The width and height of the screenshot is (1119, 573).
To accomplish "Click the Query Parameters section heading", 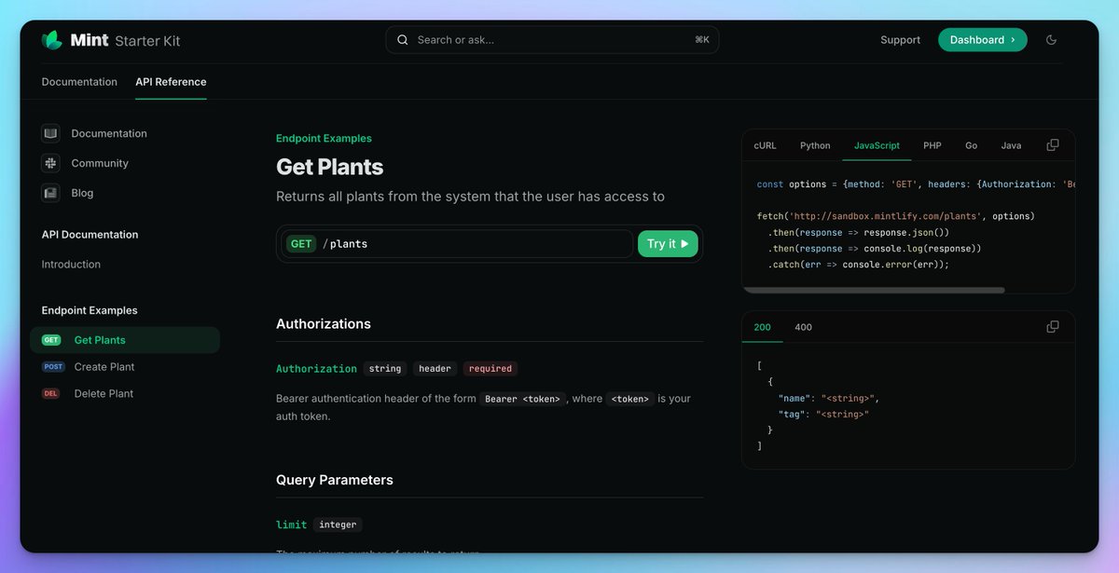I will [x=335, y=480].
